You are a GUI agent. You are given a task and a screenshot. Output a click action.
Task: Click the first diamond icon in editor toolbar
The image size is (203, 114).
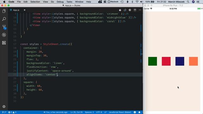point(120,10)
